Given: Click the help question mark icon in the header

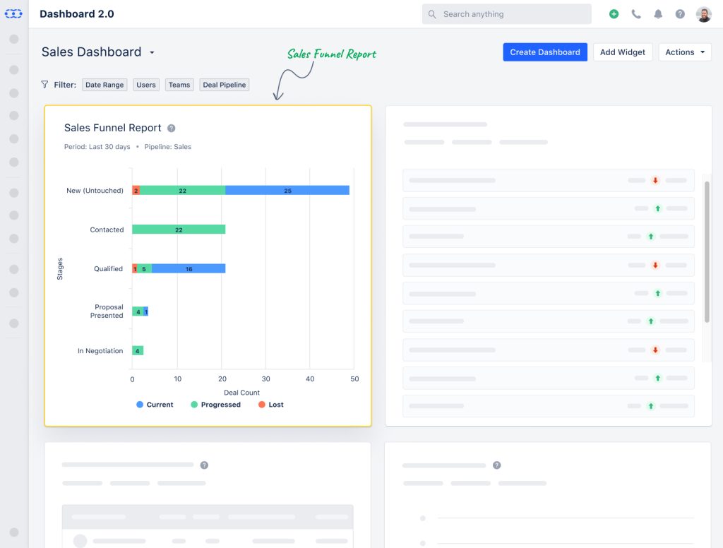Looking at the screenshot, I should pyautogui.click(x=679, y=13).
